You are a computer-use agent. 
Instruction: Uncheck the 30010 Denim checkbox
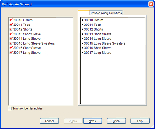(11, 20)
